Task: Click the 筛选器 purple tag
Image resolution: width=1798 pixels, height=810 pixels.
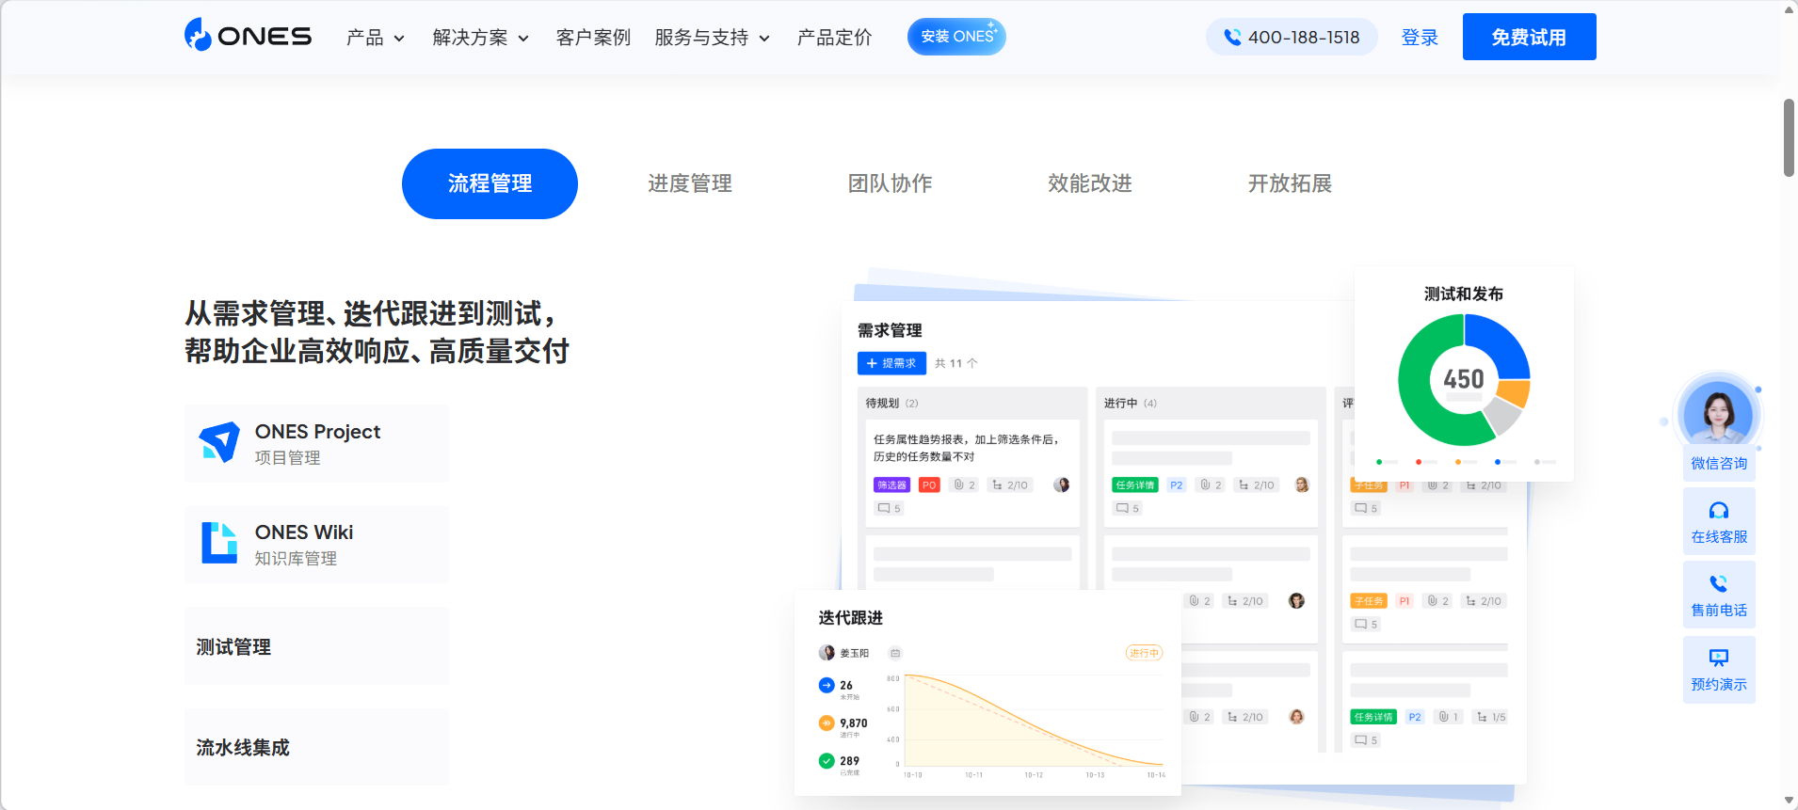Action: tap(891, 485)
